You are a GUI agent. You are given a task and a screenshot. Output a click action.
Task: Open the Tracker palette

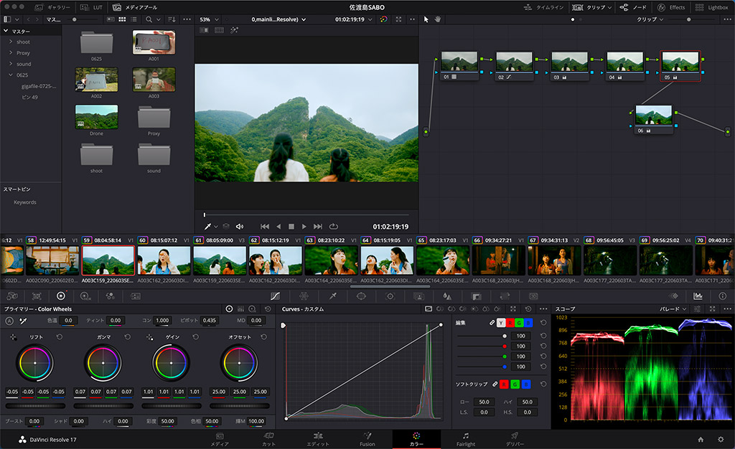tap(390, 296)
